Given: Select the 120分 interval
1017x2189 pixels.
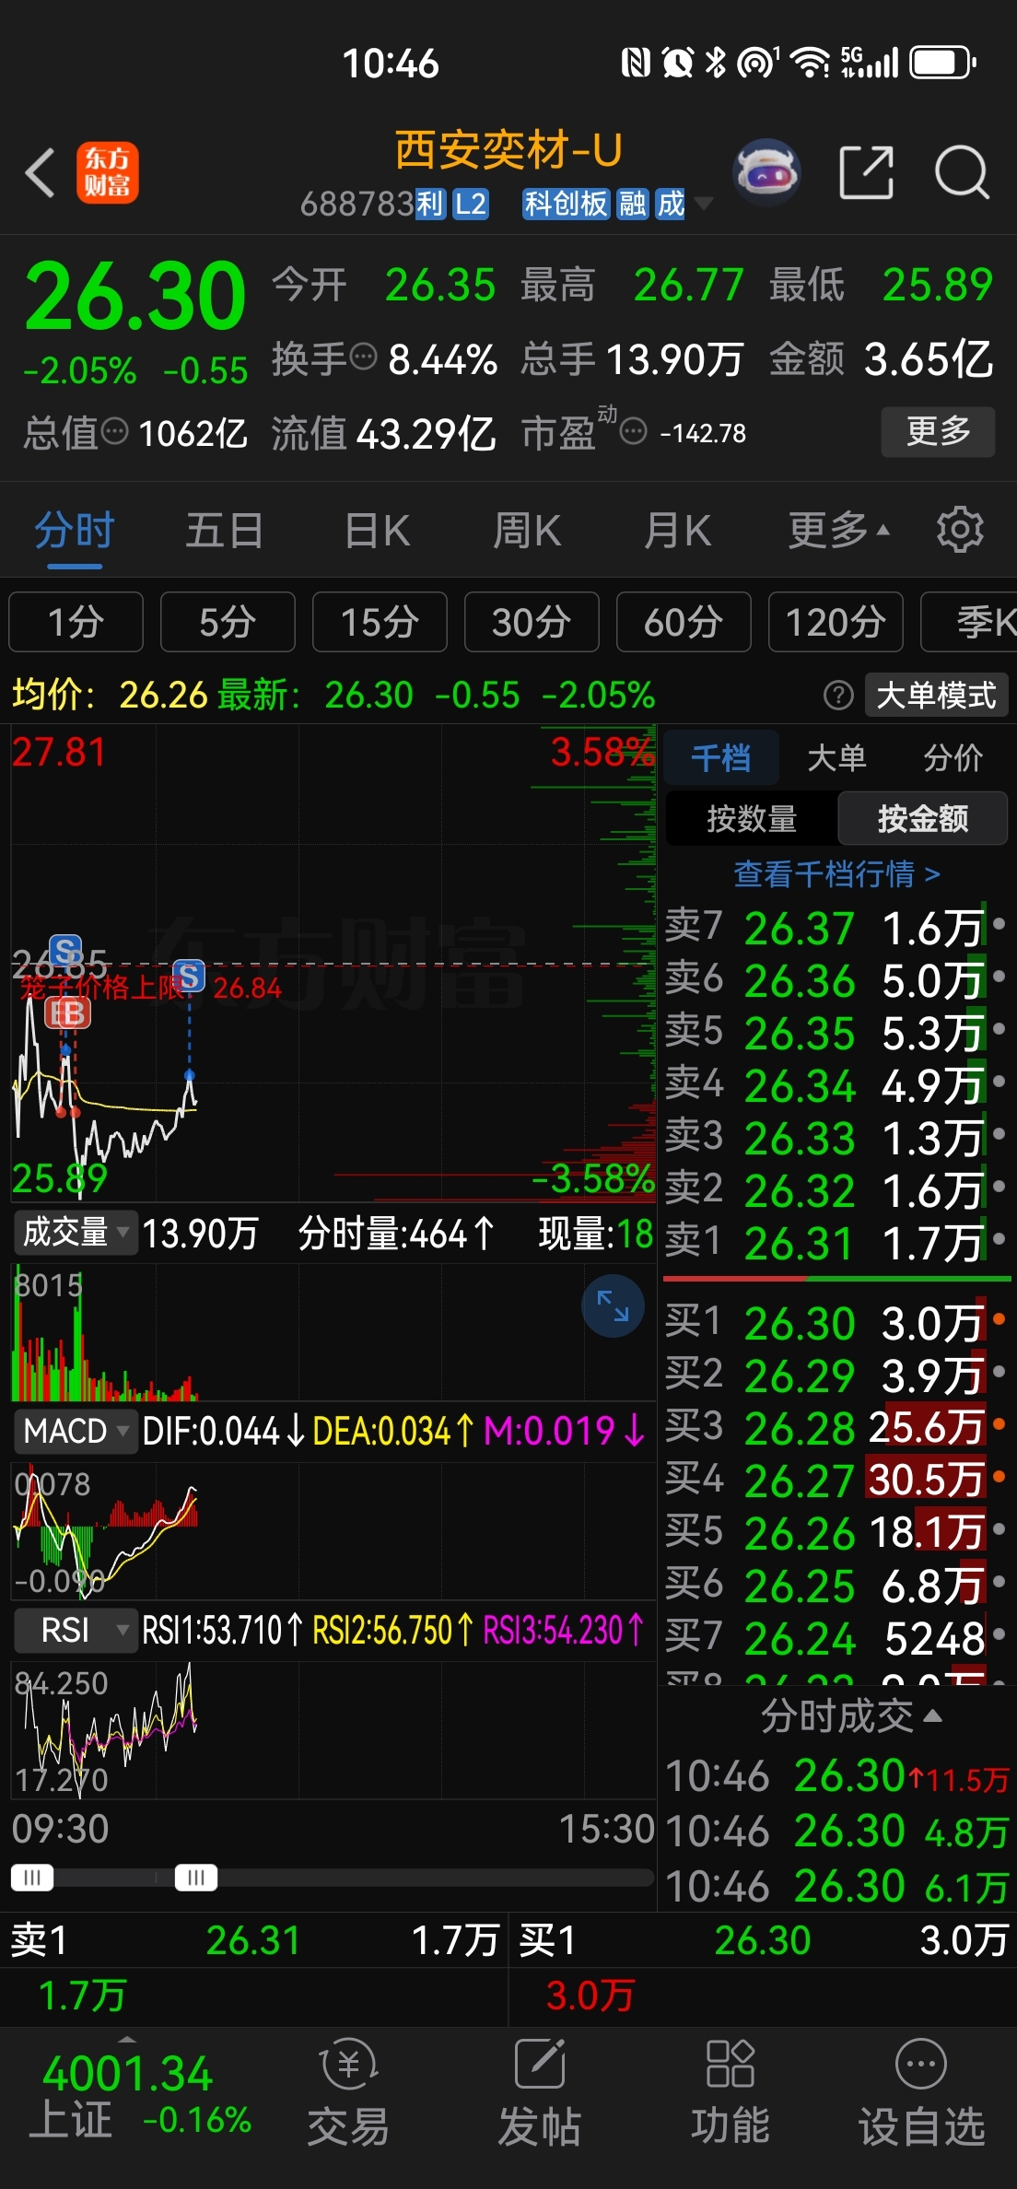Looking at the screenshot, I should point(836,622).
